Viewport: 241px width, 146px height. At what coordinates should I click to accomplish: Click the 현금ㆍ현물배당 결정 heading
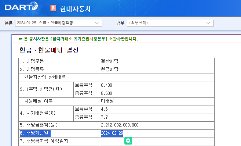49,50
